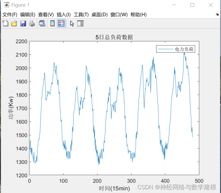Insert colorbar using the toolbar icon
This screenshot has height=193, width=221.
[52, 23]
